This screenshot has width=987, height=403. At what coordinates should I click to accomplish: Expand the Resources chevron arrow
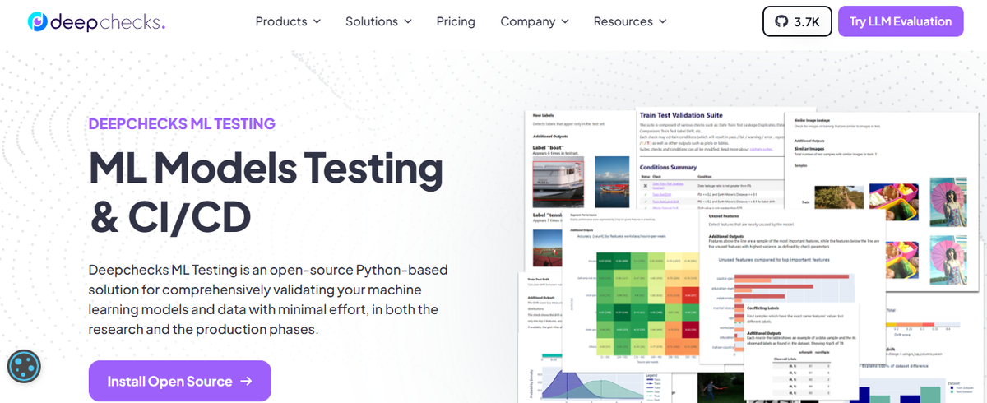tap(662, 21)
